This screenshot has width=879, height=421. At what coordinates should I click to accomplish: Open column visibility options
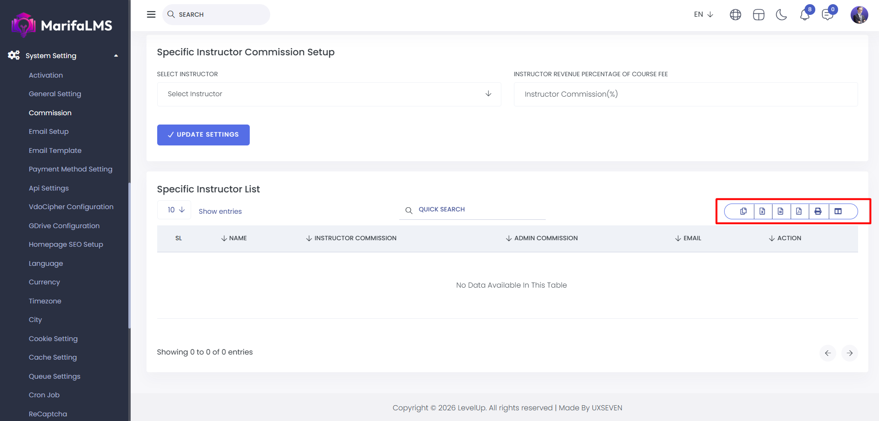coord(838,211)
